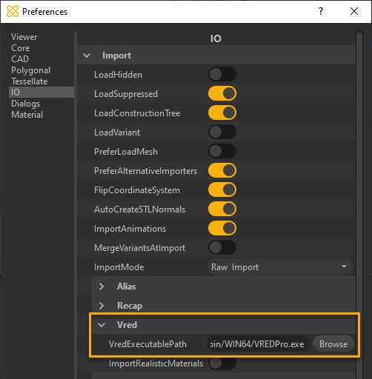
Task: Disable the ImportAnimations toggle
Action: click(x=222, y=228)
